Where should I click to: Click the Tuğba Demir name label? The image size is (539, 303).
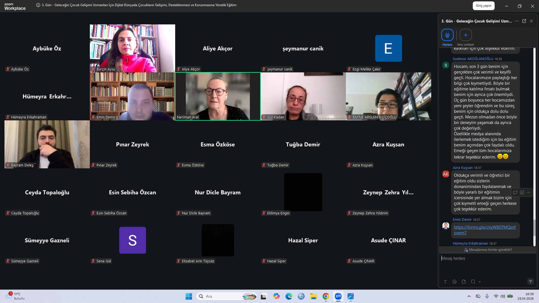point(275,165)
